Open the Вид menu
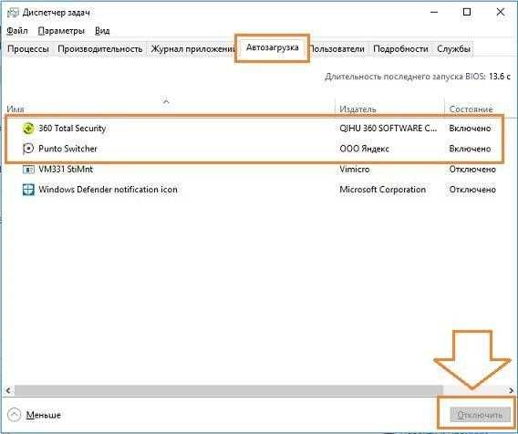518x434 pixels. (x=102, y=31)
